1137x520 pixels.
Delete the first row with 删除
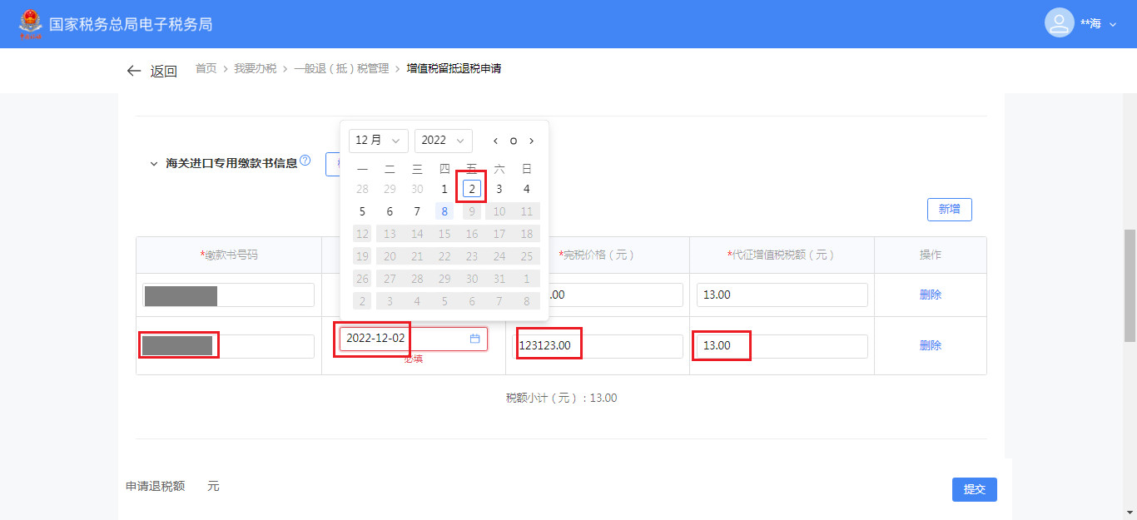[x=930, y=295]
